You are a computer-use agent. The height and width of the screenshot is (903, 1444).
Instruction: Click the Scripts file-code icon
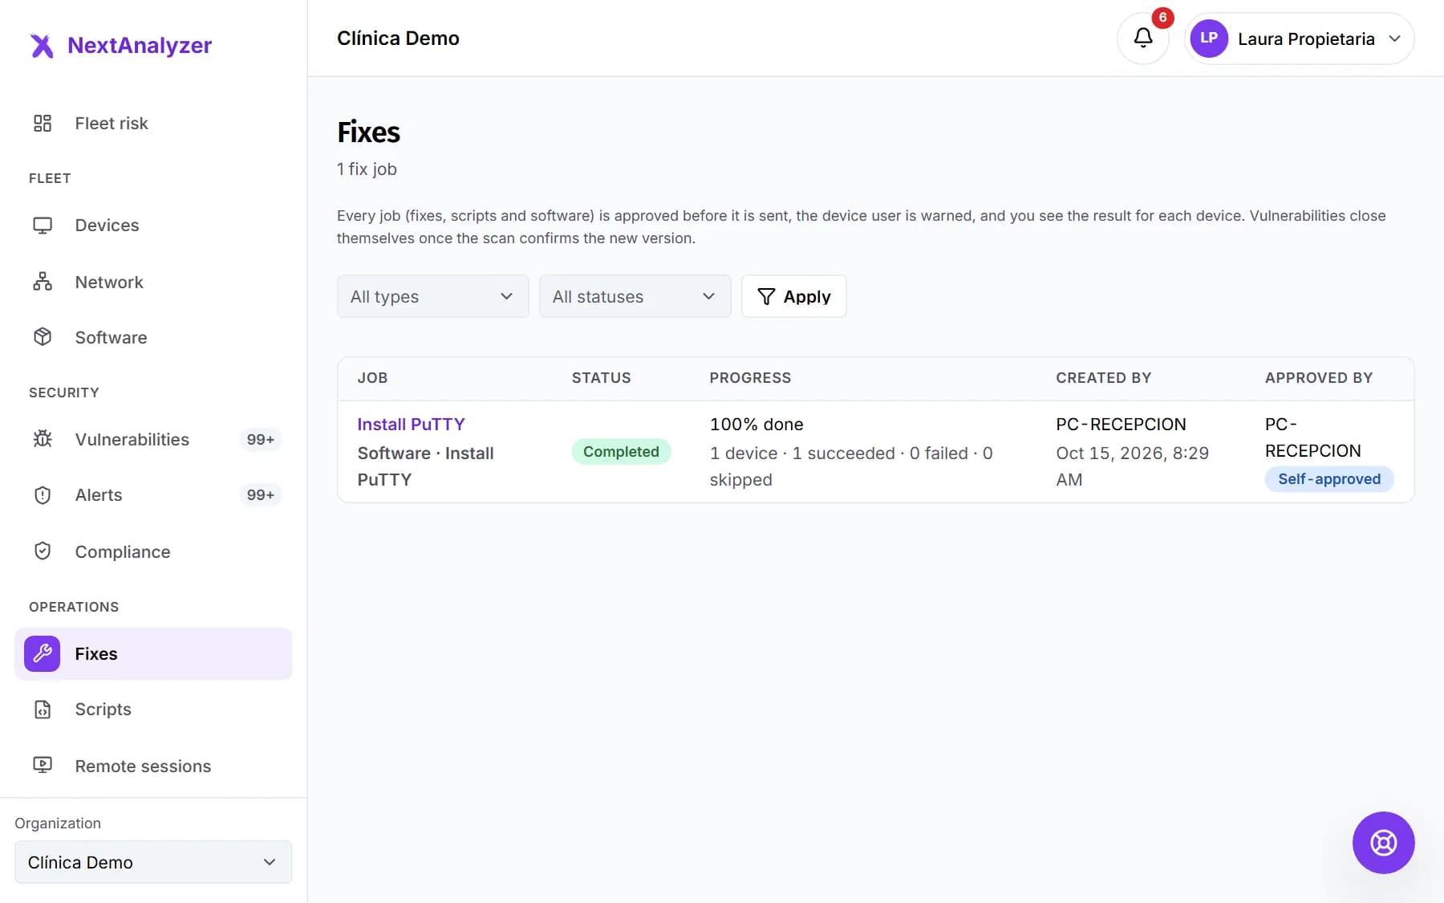coord(43,710)
